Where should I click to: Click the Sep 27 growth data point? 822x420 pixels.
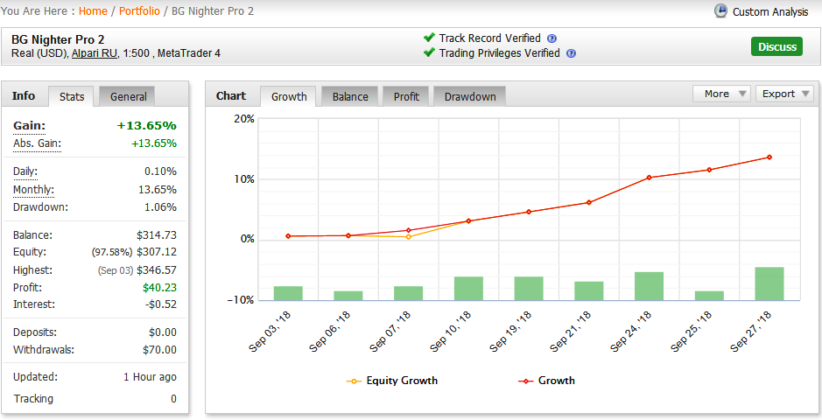[x=769, y=157]
